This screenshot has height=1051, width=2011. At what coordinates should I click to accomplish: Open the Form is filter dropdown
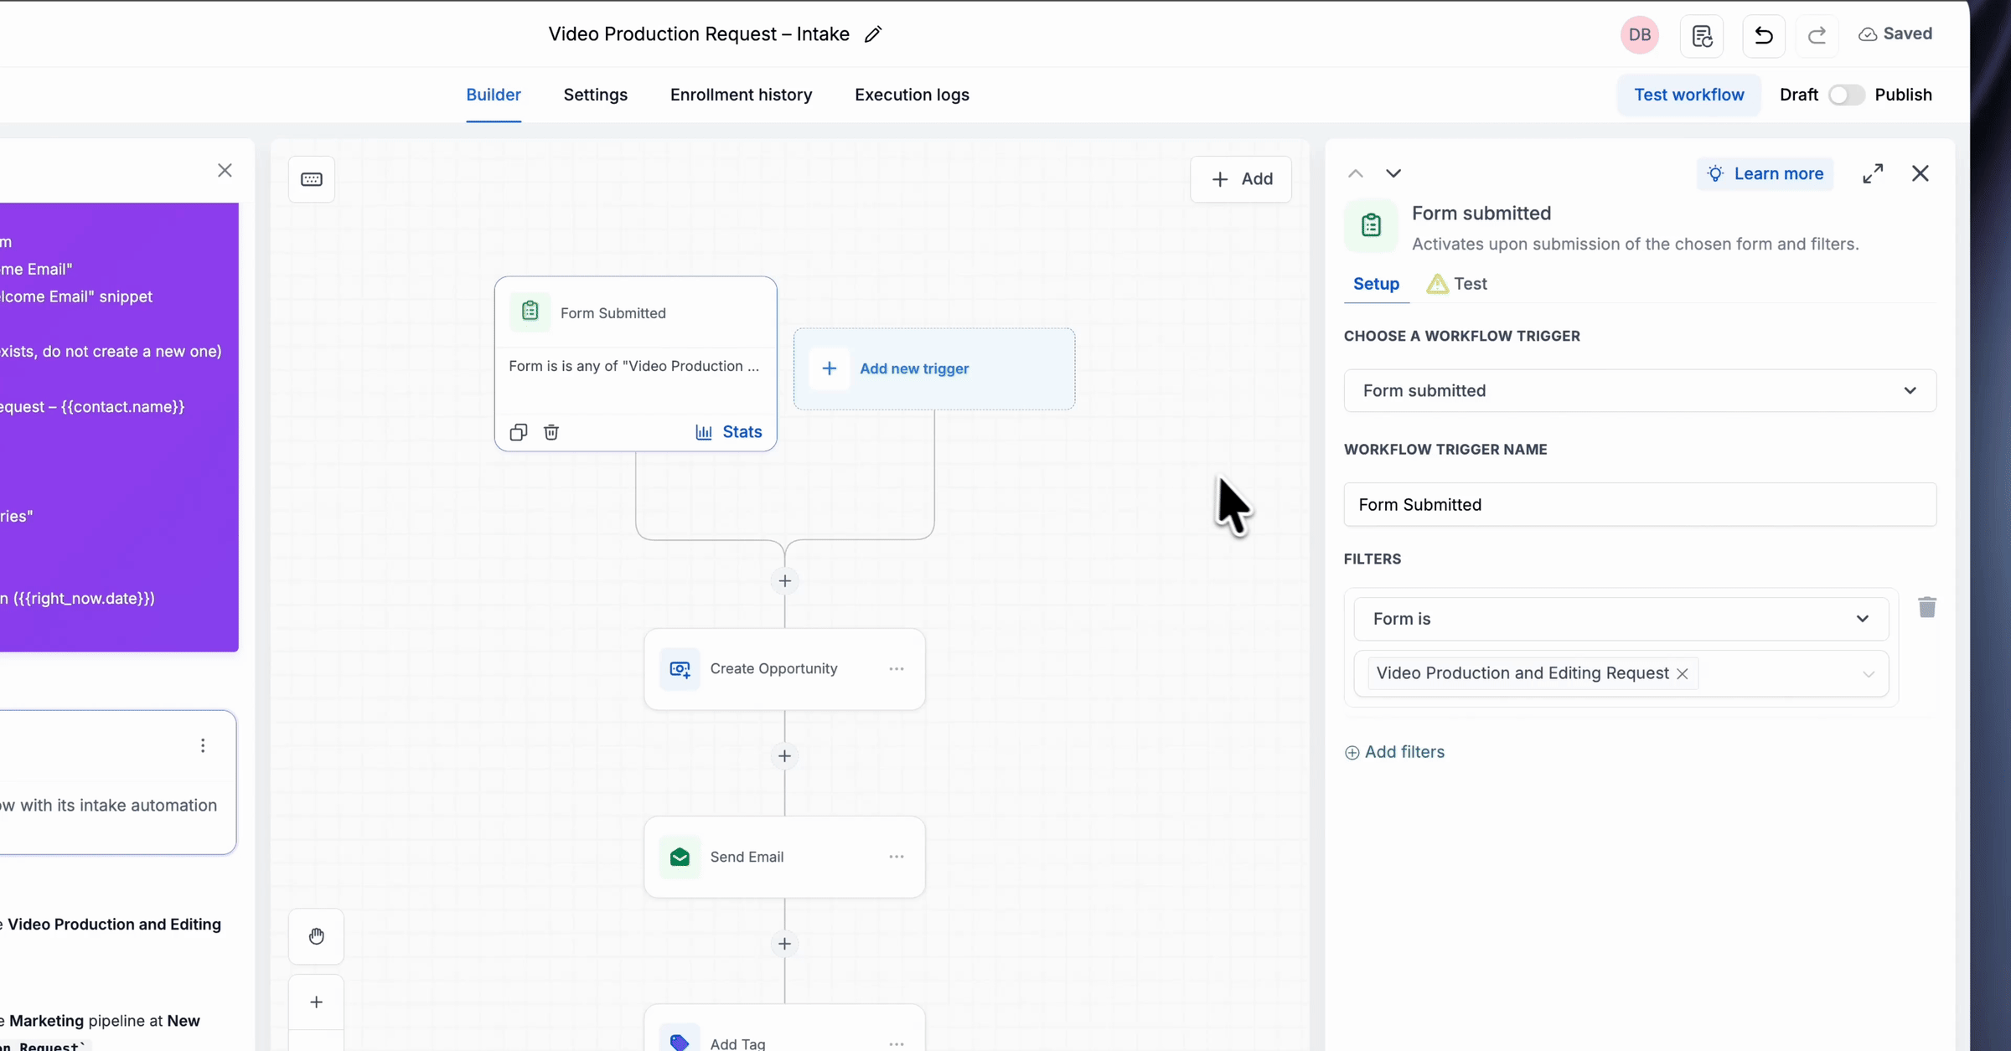(1621, 619)
